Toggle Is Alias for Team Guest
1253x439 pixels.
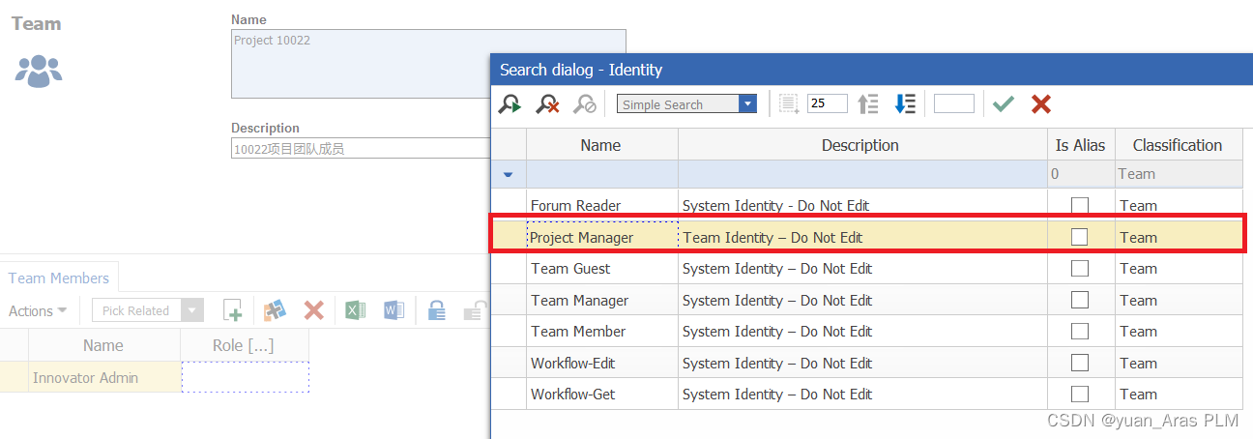[x=1080, y=268]
